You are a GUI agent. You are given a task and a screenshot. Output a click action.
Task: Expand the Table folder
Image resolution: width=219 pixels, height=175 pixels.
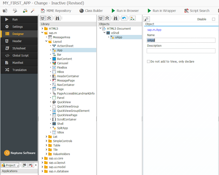(46, 145)
